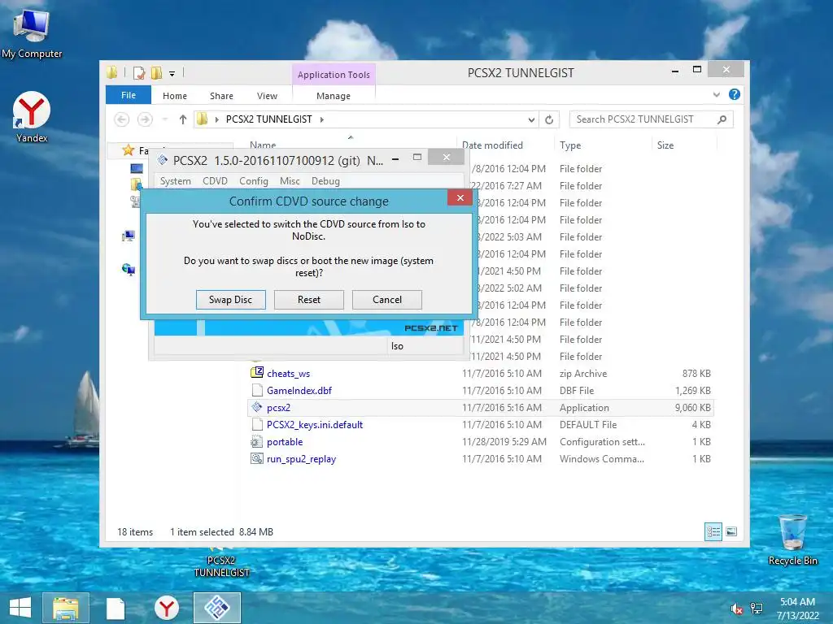This screenshot has height=624, width=833.
Task: Switch to large thumbnails view icon
Action: [x=731, y=531]
